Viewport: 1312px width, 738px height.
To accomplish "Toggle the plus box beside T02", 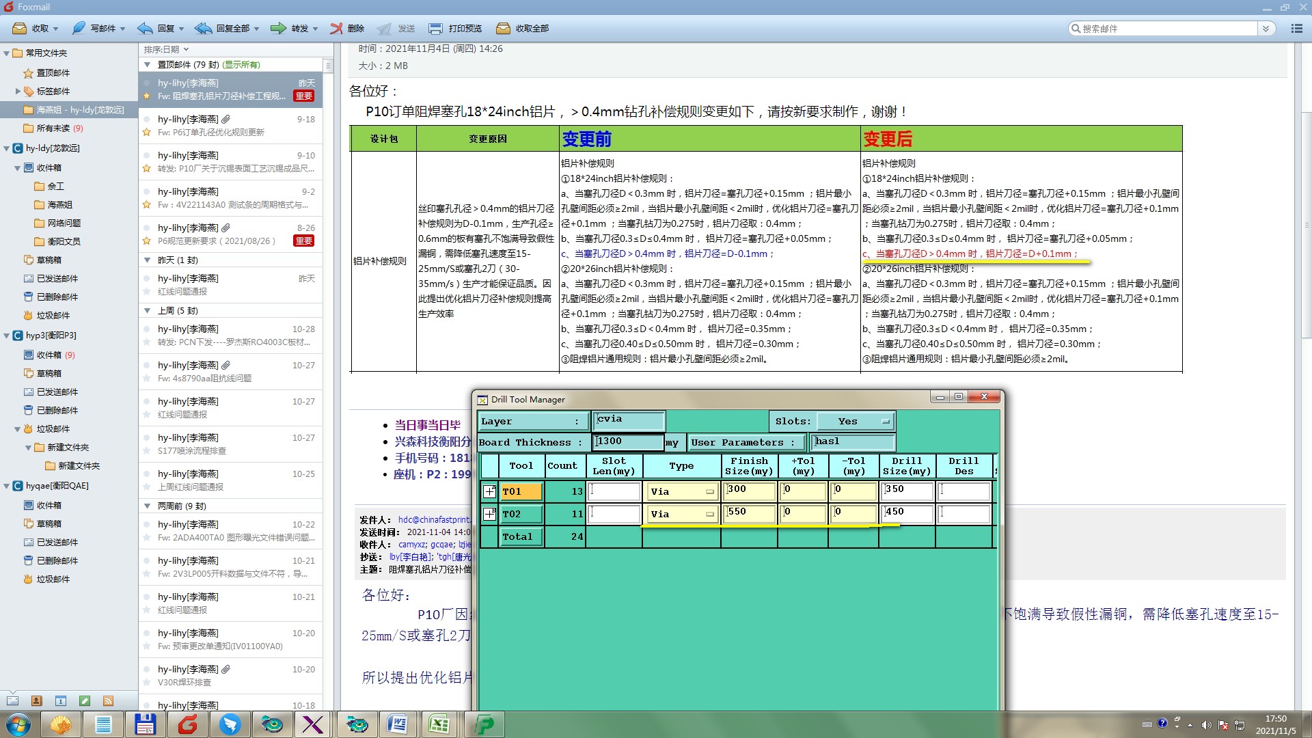I will click(x=489, y=514).
